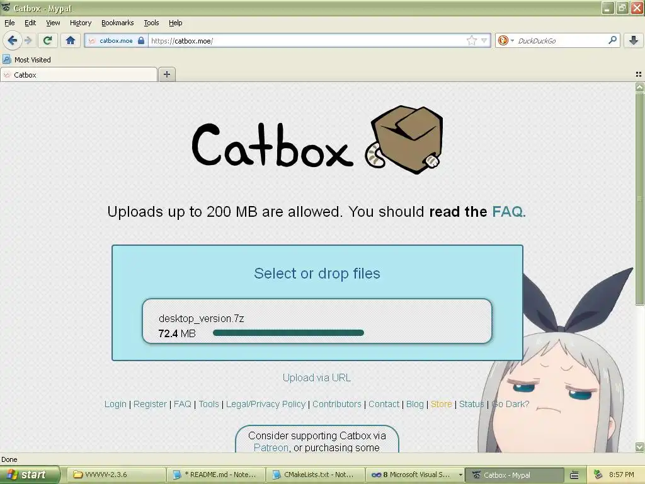This screenshot has height=484, width=645.
Task: Open the Blog link
Action: [414, 404]
